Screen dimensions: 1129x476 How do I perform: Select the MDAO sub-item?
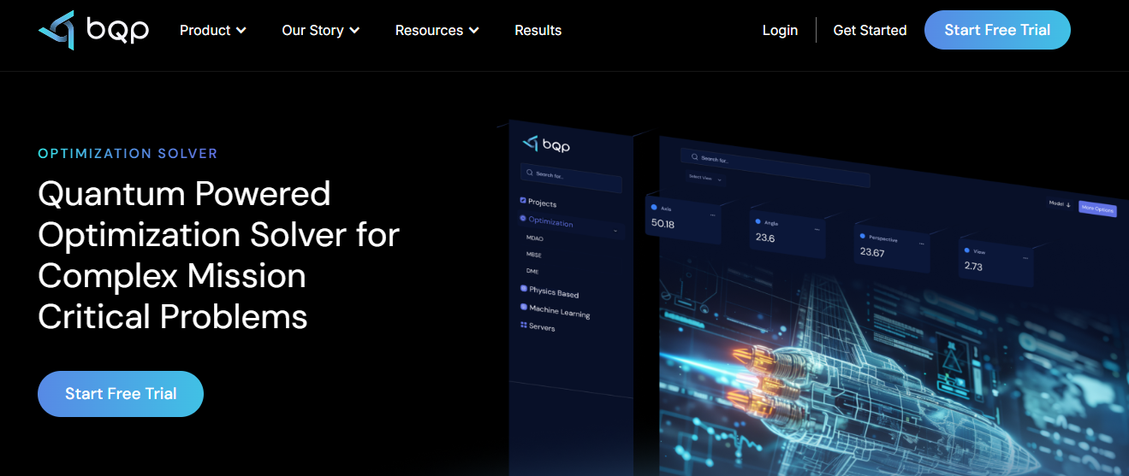(535, 238)
